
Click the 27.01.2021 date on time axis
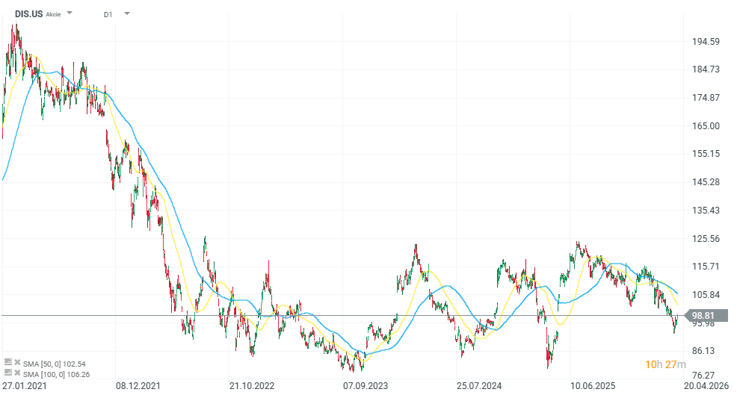[x=22, y=387]
